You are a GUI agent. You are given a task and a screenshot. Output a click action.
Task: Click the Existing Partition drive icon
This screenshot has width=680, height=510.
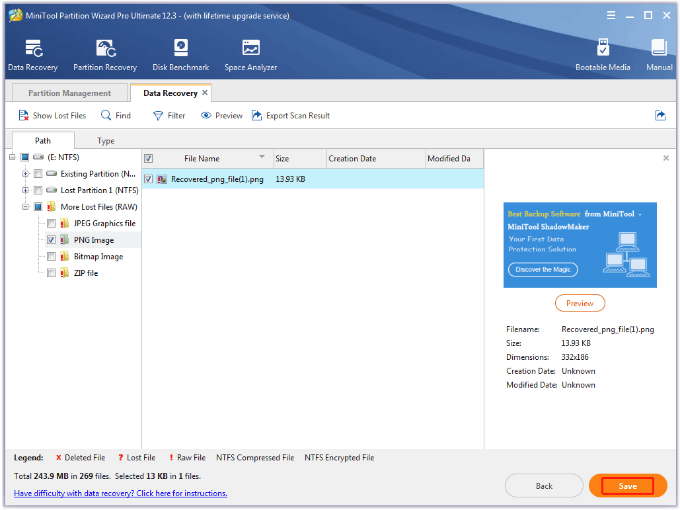click(52, 173)
